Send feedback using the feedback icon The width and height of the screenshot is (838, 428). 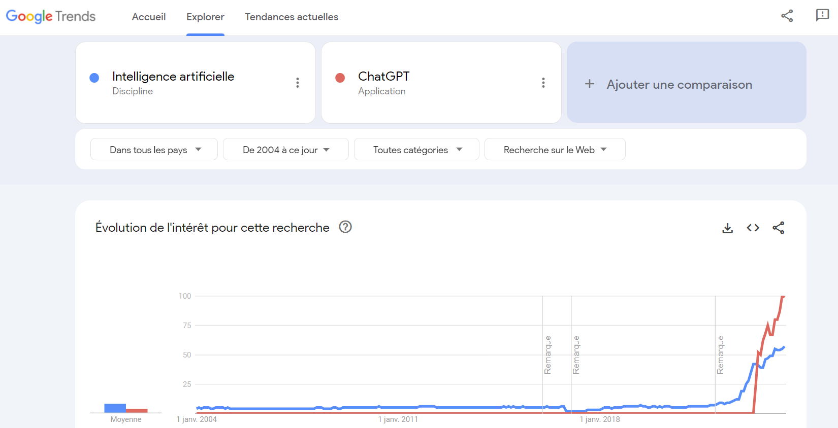[x=822, y=15]
